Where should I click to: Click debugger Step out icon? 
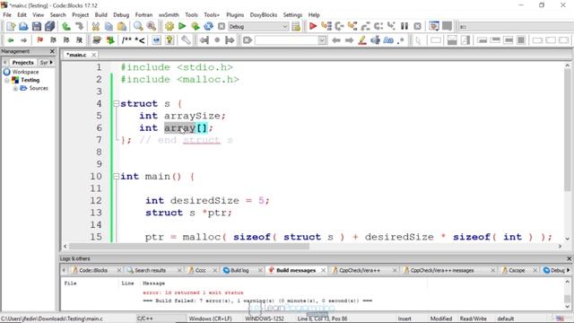pyautogui.click(x=365, y=26)
